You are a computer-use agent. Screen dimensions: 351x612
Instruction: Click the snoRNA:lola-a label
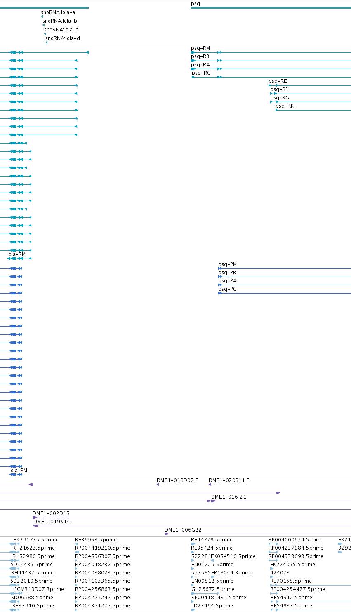[x=58, y=12]
